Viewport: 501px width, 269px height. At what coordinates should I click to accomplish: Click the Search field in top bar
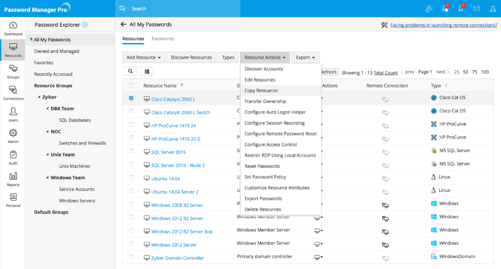[175, 9]
